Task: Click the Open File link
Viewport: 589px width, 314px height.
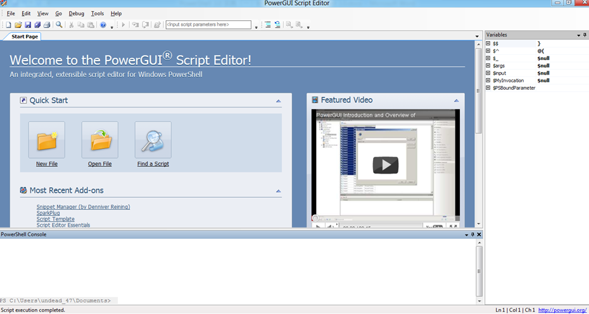Action: (100, 164)
